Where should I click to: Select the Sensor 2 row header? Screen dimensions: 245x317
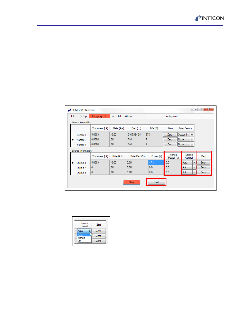click(x=81, y=140)
